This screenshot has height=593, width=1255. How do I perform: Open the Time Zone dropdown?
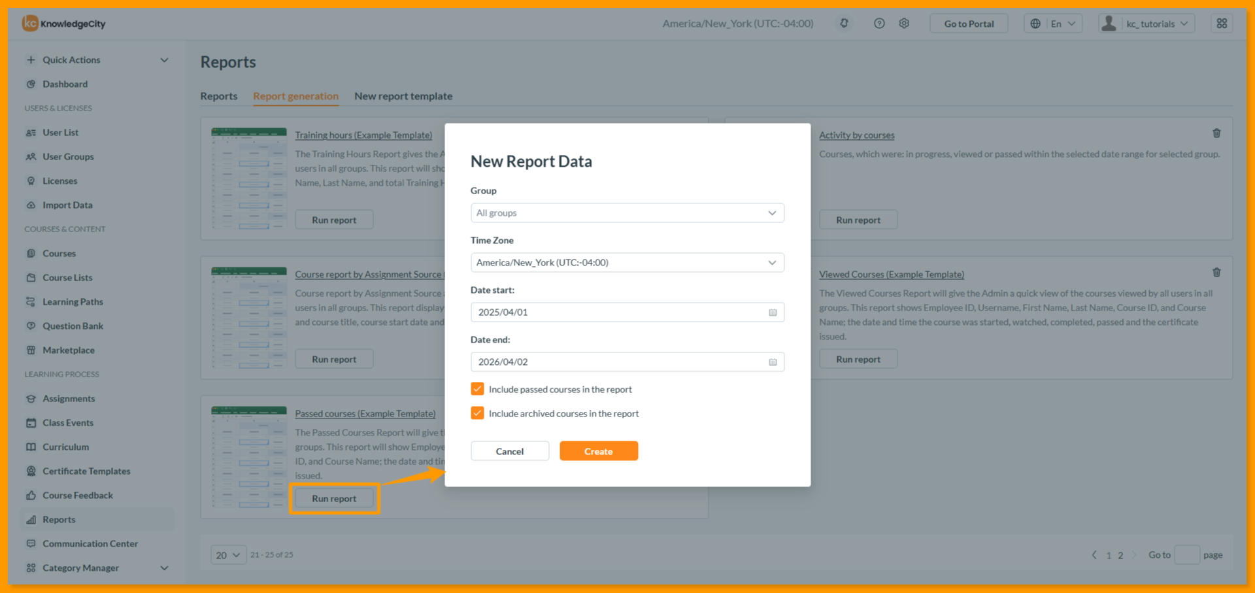coord(627,263)
